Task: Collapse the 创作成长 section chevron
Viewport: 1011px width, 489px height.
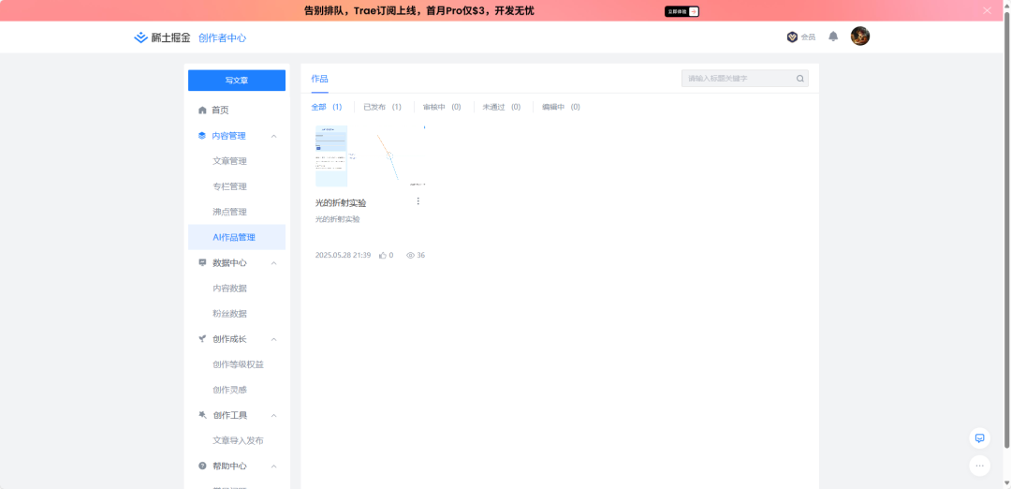Action: click(273, 339)
